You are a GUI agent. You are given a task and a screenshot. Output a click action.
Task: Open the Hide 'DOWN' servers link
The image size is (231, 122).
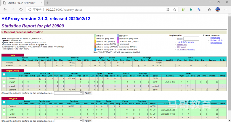point(185,42)
